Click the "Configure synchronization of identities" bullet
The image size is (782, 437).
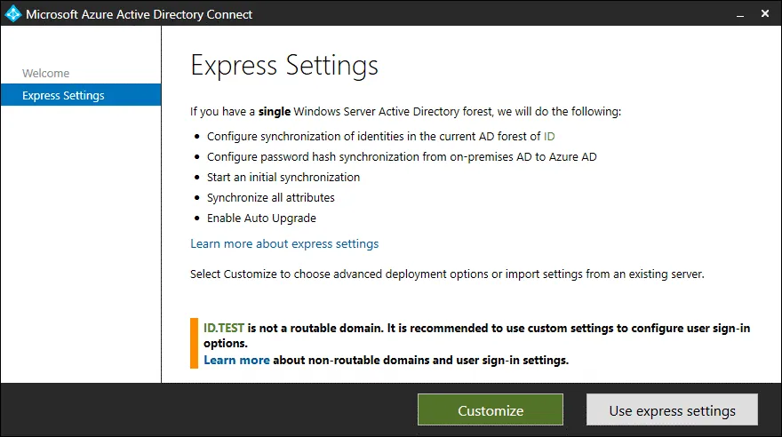tap(373, 136)
